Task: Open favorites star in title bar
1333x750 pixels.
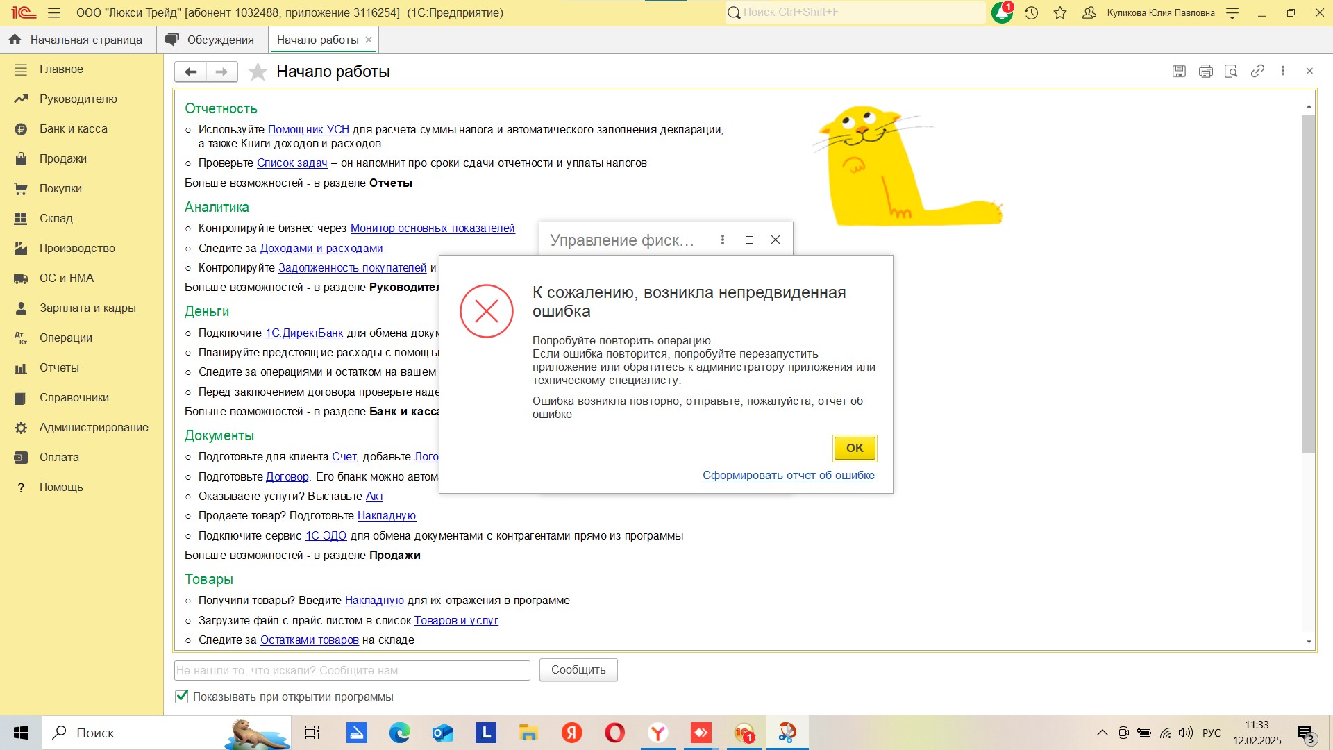Action: pyautogui.click(x=1060, y=12)
